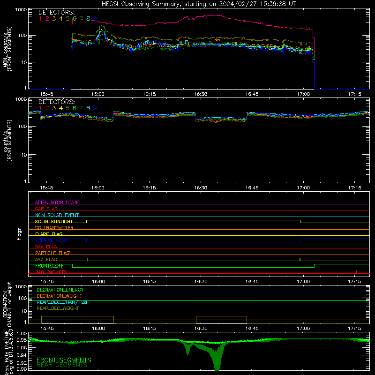375x375 pixels.
Task: Click detector '8' in the front segments legend
Action: 88,19
